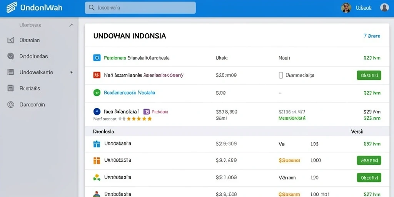Click the green circle row icon
This screenshot has height=197, width=394.
(97, 93)
